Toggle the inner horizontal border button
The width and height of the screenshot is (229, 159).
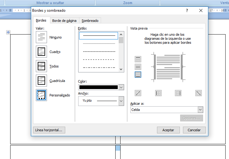[x=138, y=67]
